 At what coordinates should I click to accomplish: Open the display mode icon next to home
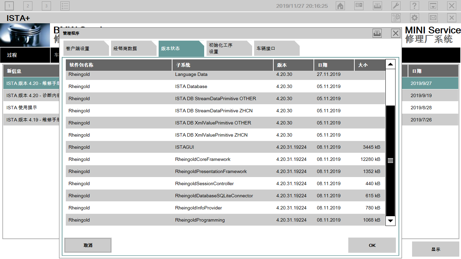pyautogui.click(x=359, y=6)
